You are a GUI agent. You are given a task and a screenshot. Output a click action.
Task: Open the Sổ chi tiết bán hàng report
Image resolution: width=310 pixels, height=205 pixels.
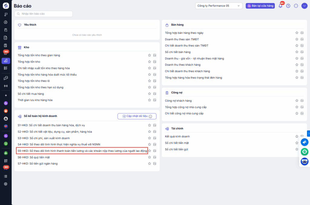click(178, 52)
